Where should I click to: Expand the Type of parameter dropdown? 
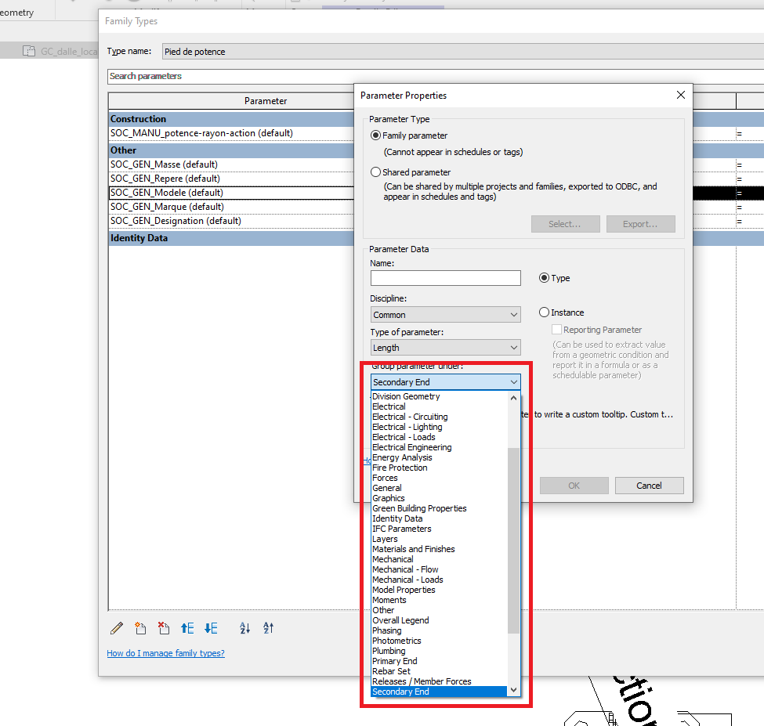pos(445,348)
